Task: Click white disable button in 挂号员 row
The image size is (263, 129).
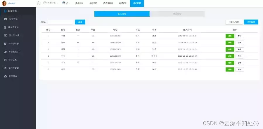Action: click(240, 56)
